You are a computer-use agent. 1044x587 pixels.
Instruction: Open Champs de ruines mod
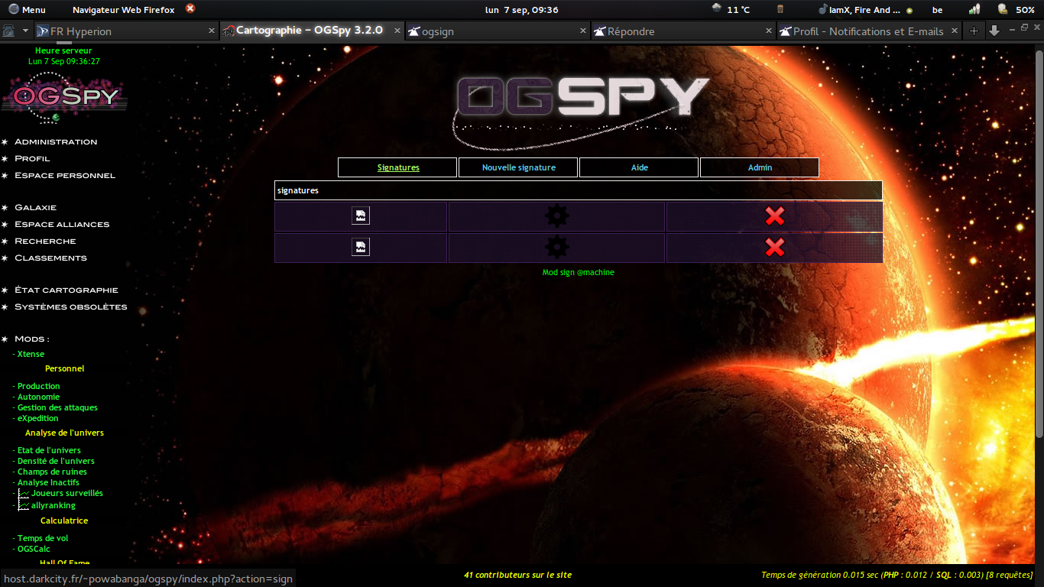(52, 472)
